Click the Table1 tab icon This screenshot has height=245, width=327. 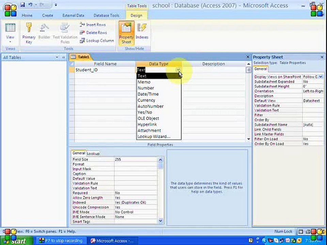(x=73, y=57)
